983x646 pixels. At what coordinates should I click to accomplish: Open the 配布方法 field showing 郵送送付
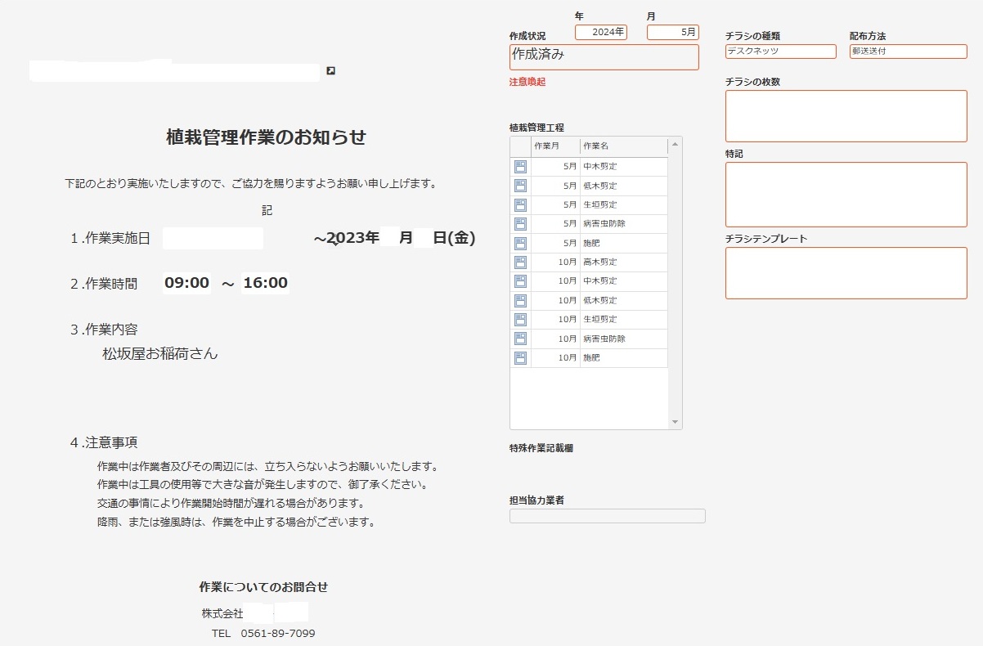pyautogui.click(x=908, y=52)
